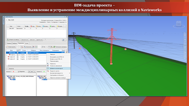Click the undo-style icon before Повторить проверку

coord(49,47)
